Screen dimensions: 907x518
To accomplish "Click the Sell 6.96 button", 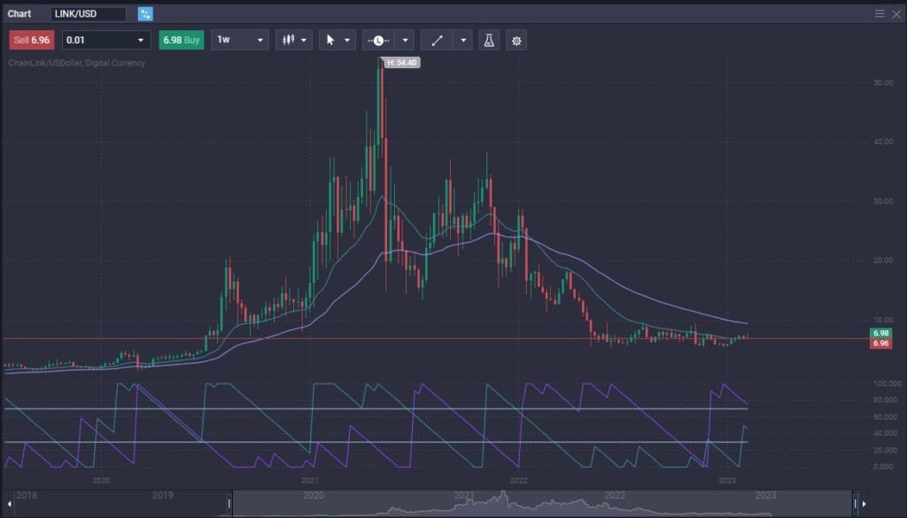I will (33, 40).
